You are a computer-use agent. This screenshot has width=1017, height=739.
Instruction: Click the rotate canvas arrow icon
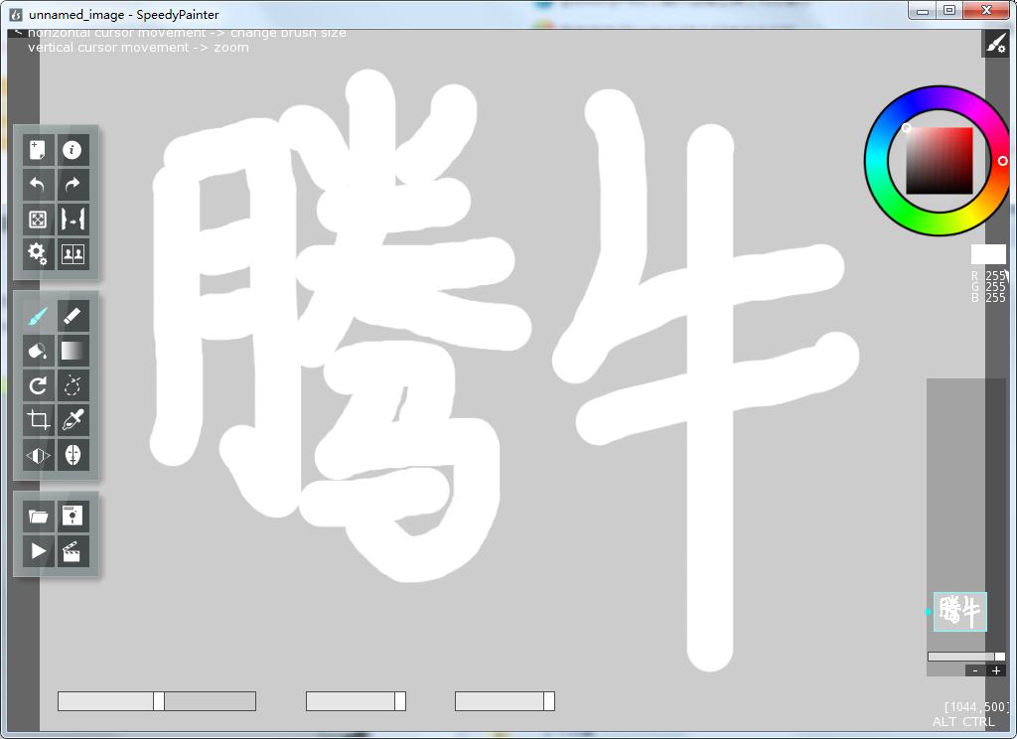(x=38, y=386)
